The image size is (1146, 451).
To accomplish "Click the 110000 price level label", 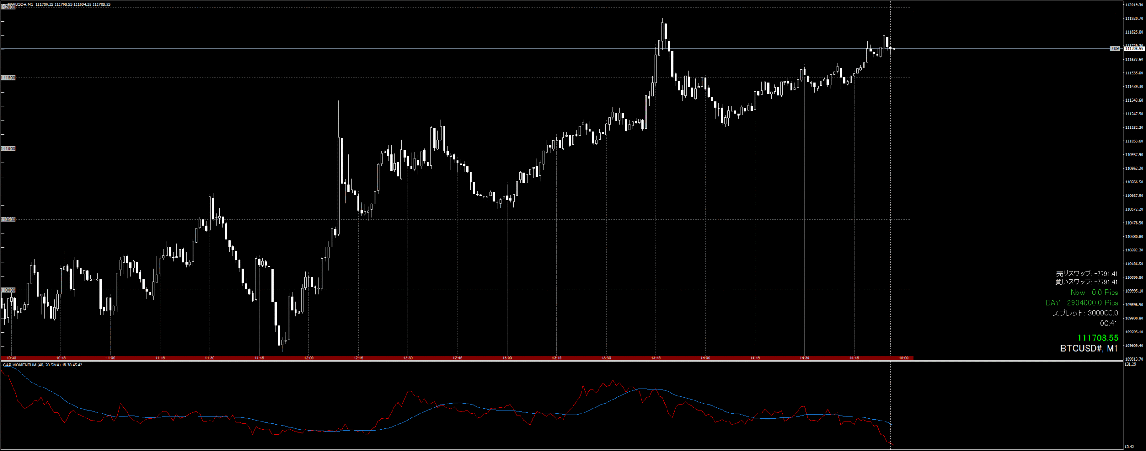I will 8,290.
